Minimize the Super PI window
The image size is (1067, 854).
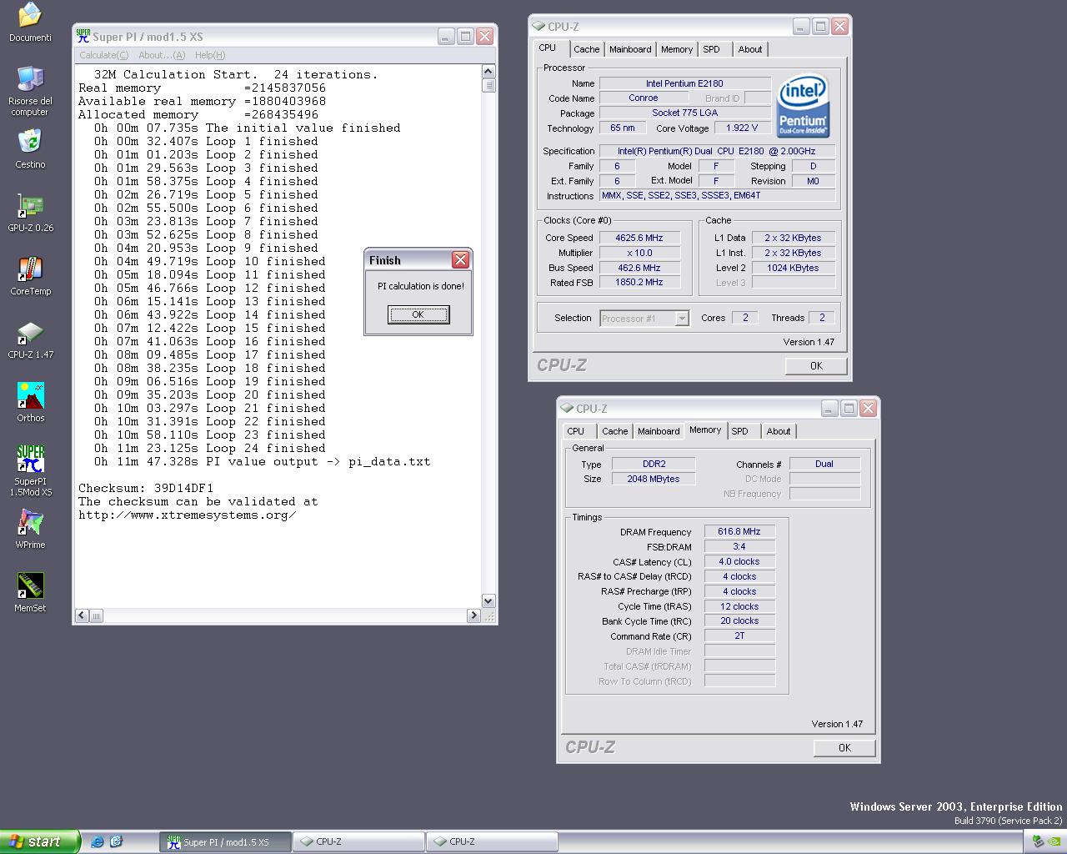(446, 36)
